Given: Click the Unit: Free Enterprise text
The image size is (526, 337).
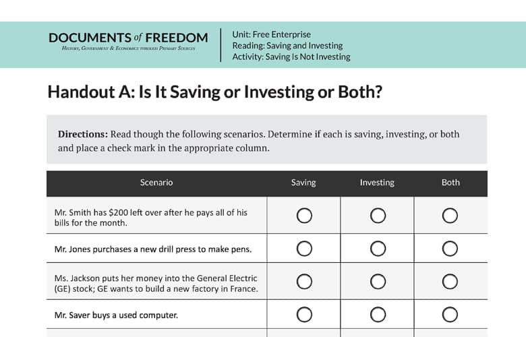Looking at the screenshot, I should point(271,34).
